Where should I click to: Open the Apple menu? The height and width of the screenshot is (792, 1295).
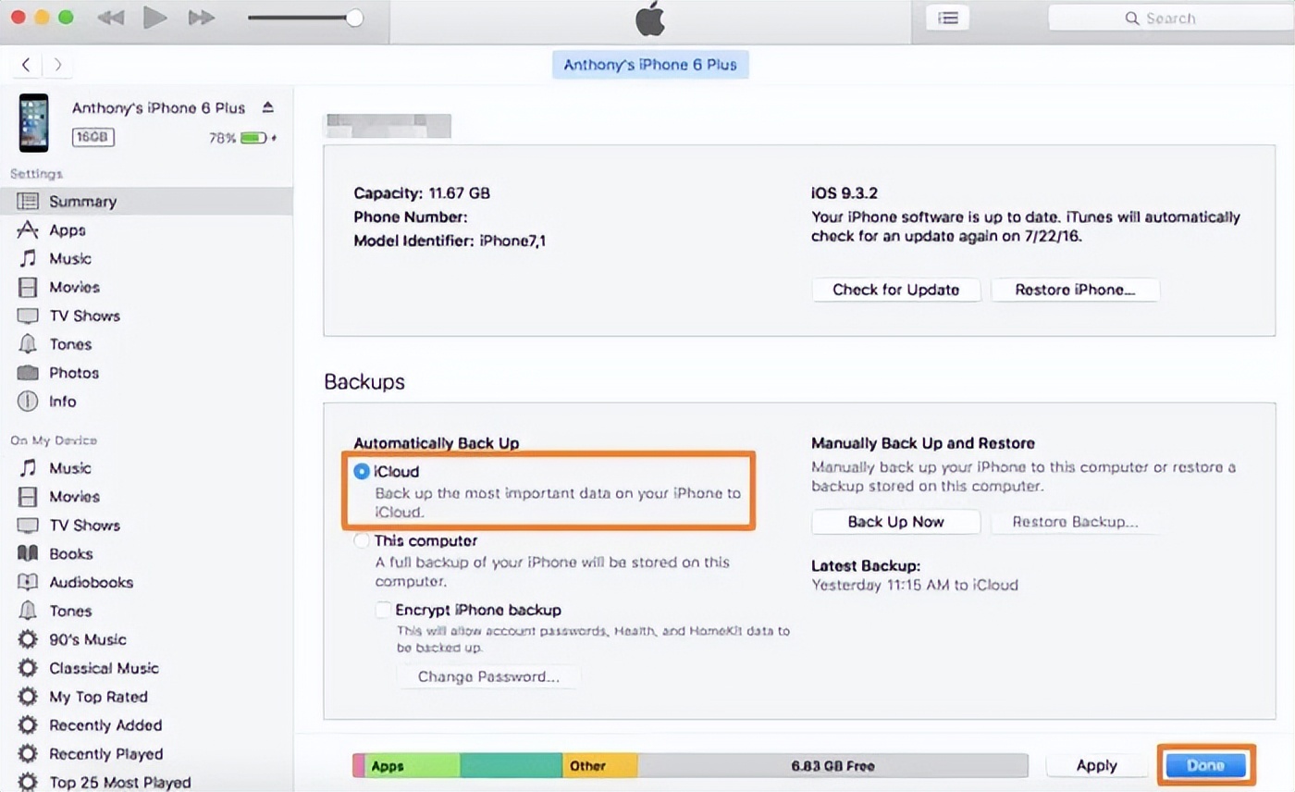pyautogui.click(x=648, y=17)
